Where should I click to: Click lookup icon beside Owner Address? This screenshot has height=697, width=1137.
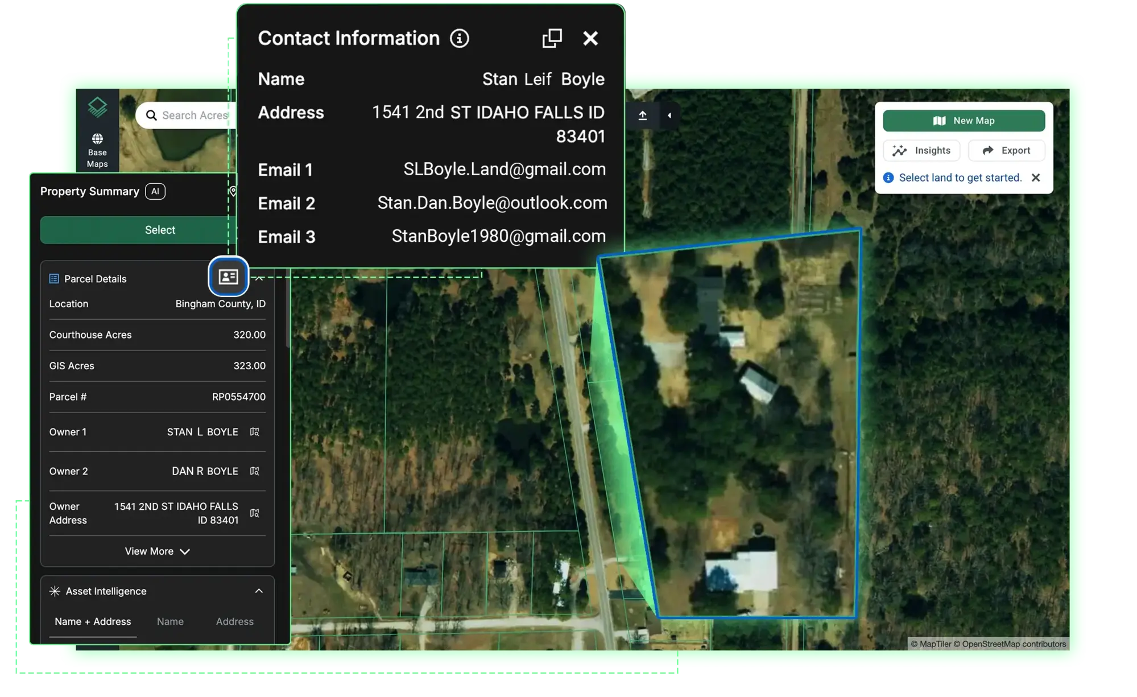coord(254,513)
